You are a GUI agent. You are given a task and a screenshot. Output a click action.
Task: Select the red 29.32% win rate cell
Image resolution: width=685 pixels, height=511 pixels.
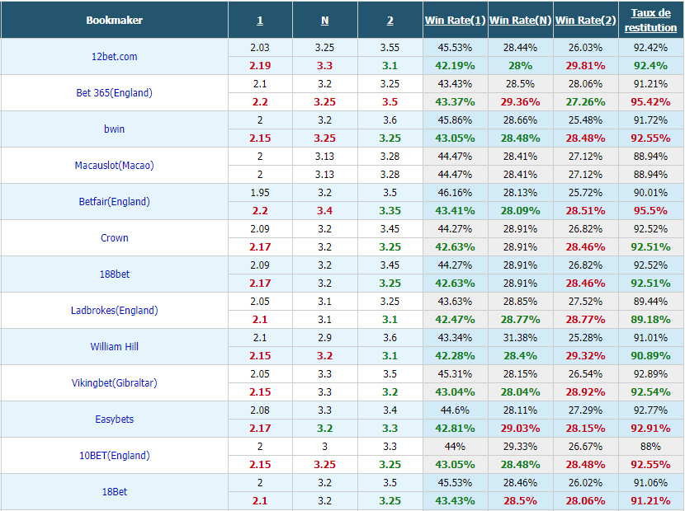pos(585,356)
